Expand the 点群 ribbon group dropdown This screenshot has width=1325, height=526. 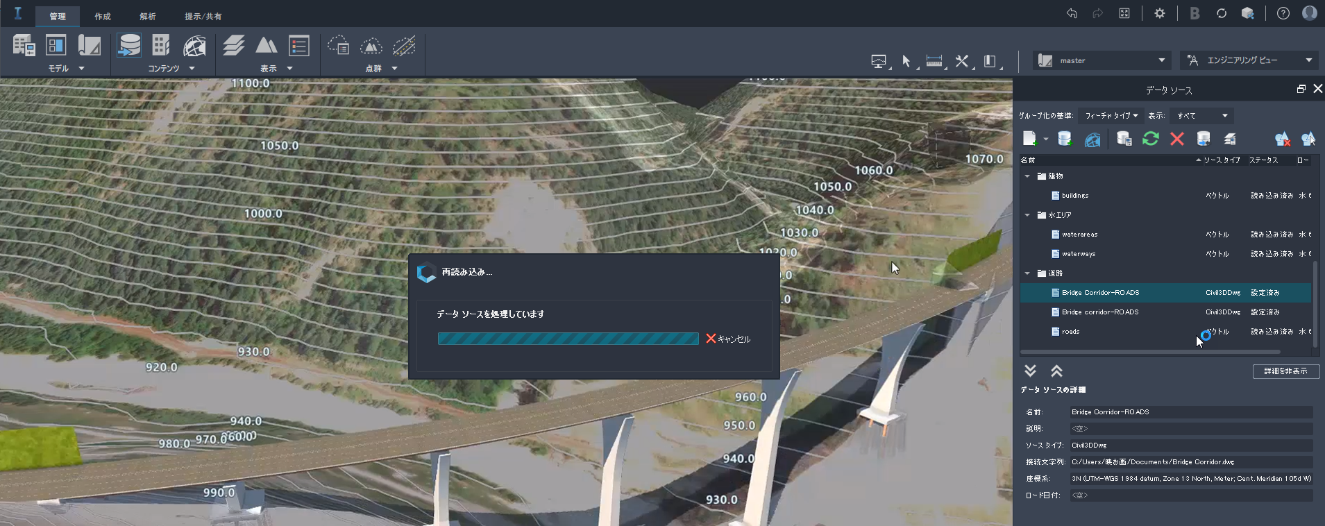click(x=394, y=69)
